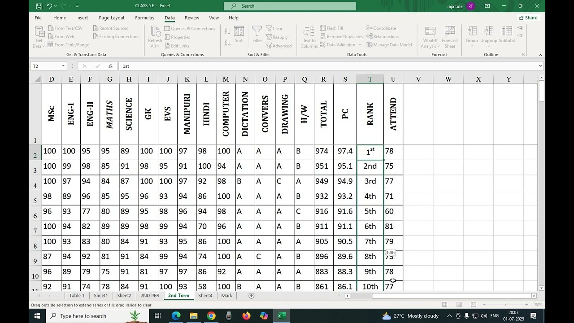Switch to the Review tab
574x323 pixels.
pyautogui.click(x=192, y=17)
